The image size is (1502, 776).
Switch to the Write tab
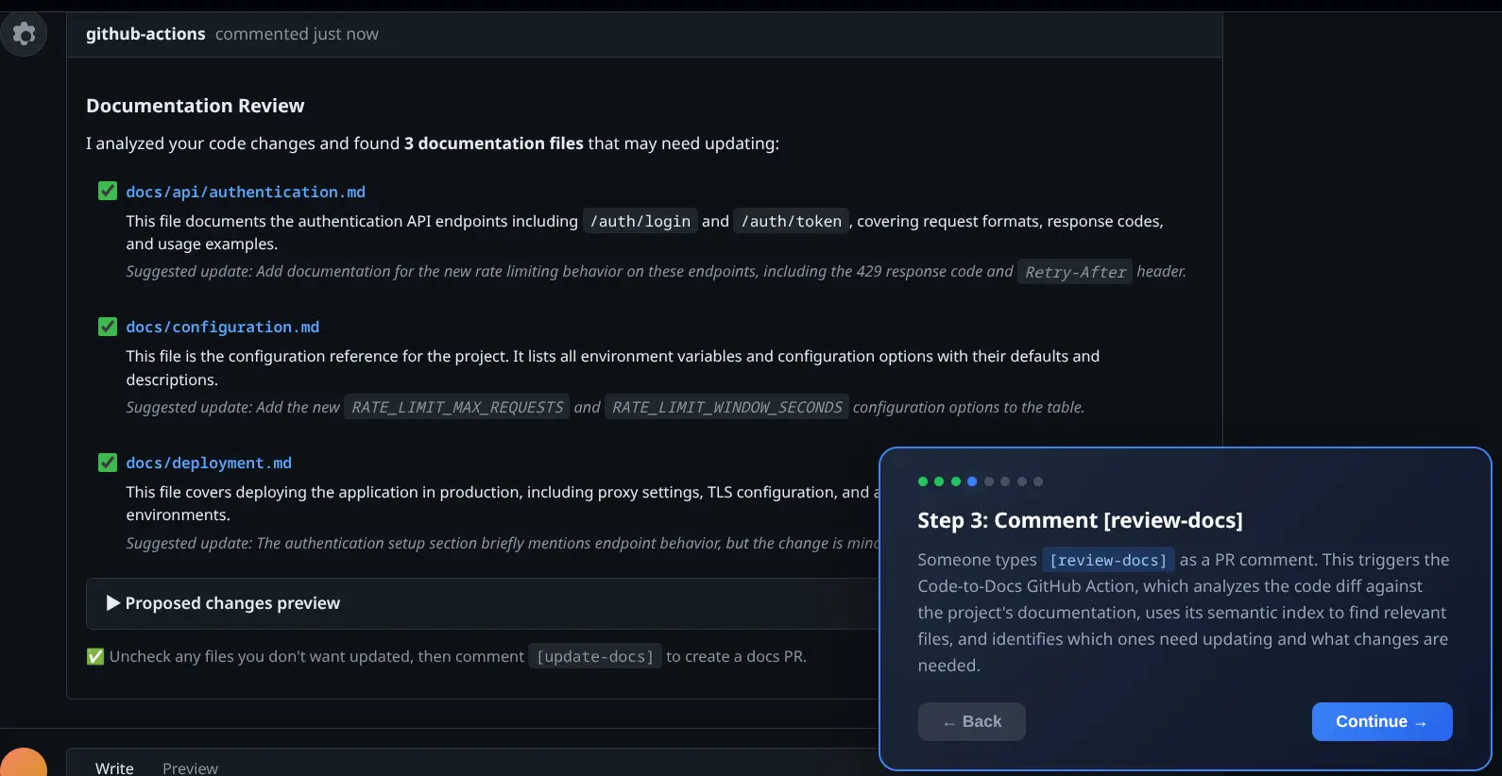(x=114, y=768)
